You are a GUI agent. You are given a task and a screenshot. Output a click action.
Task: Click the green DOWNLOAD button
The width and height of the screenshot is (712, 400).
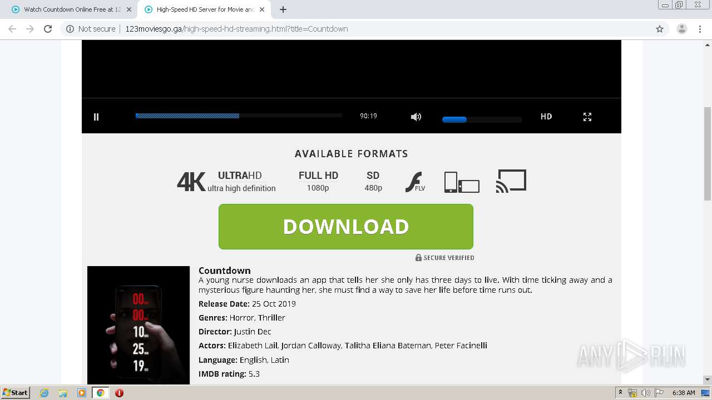pos(346,227)
